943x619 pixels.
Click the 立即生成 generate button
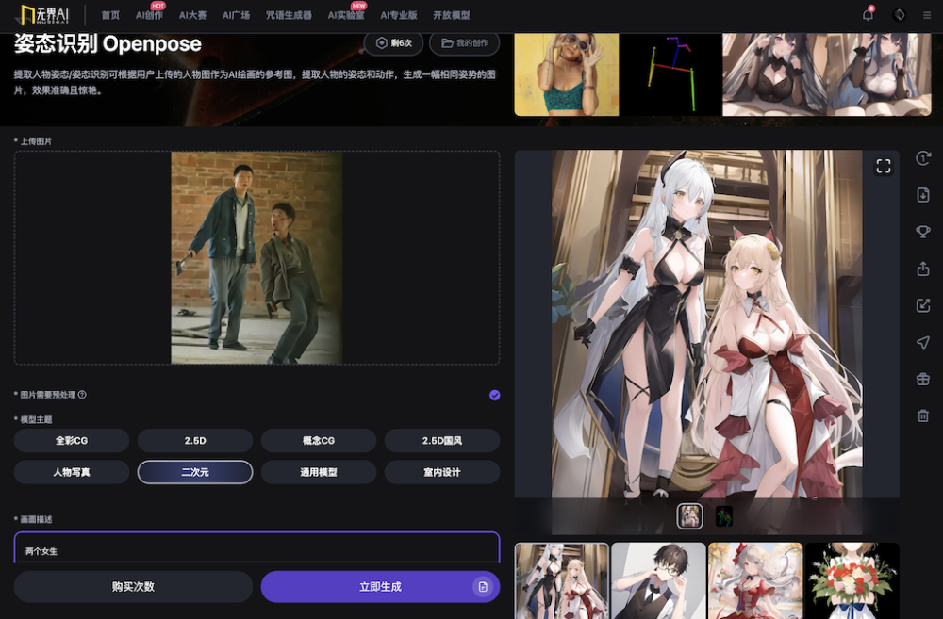tap(380, 586)
